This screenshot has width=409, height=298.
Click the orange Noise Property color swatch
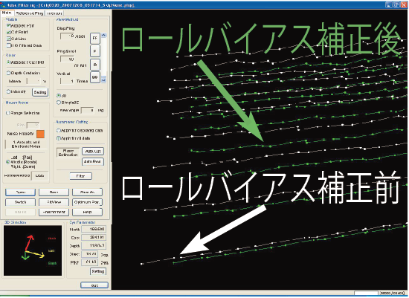coord(40,134)
